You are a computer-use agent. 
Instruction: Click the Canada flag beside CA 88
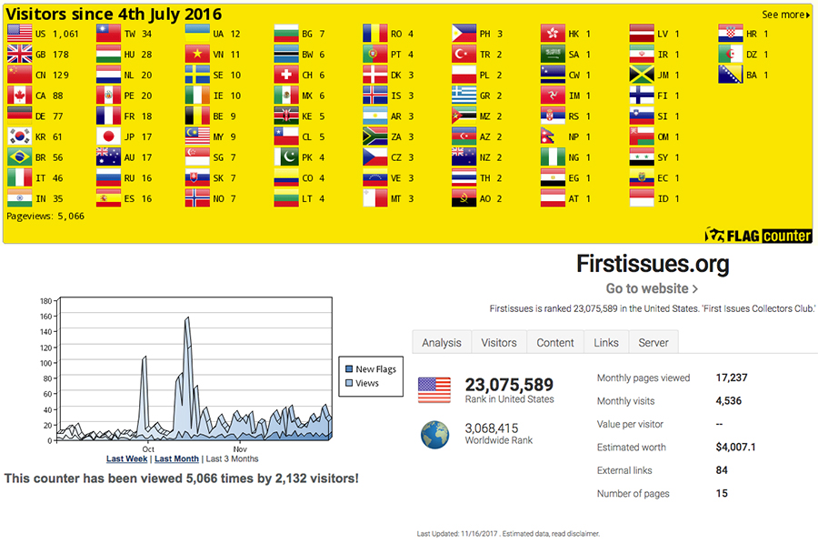pos(20,95)
